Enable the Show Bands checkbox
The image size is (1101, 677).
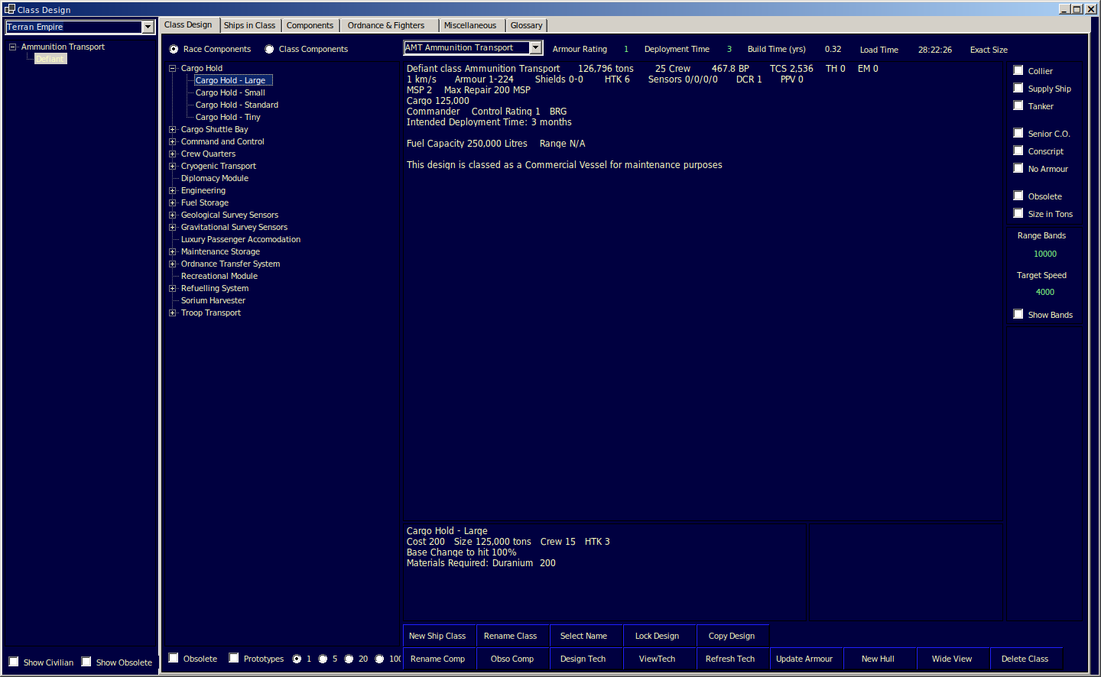[1018, 314]
